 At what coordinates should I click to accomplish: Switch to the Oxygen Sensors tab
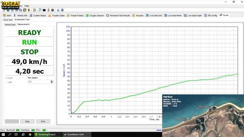(95, 15)
